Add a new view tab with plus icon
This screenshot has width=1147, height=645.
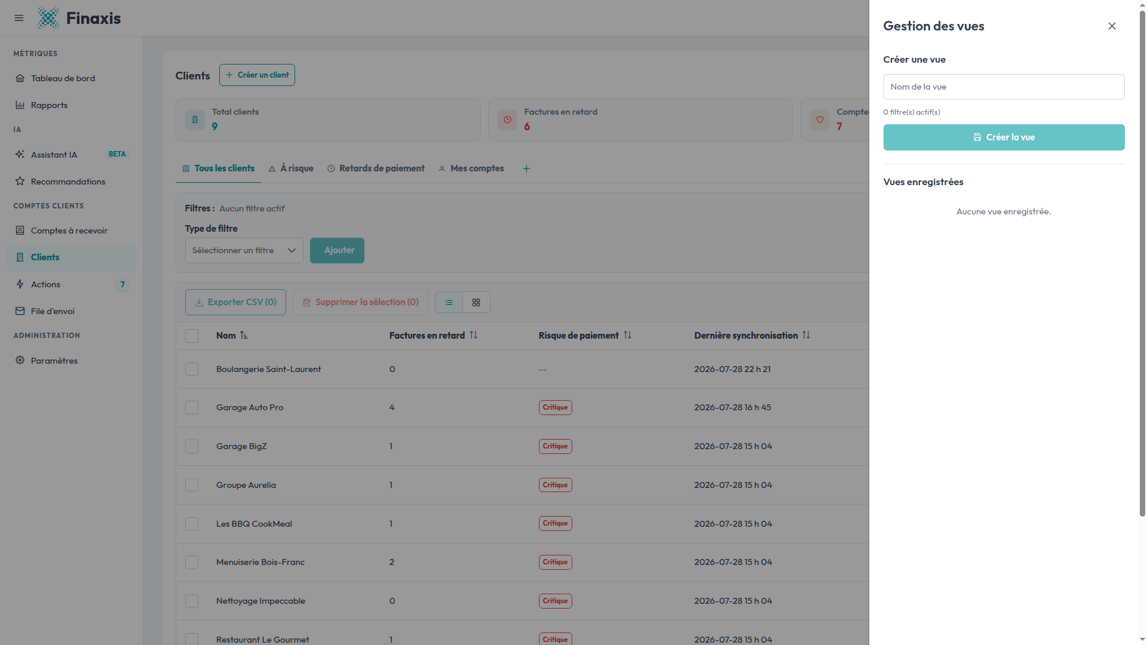click(x=526, y=169)
